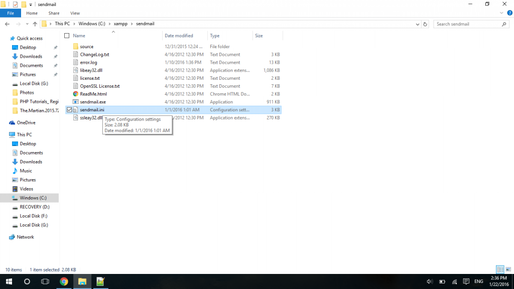Screen dimensions: 514x289
Task: Select the license.txt file
Action: coord(90,78)
